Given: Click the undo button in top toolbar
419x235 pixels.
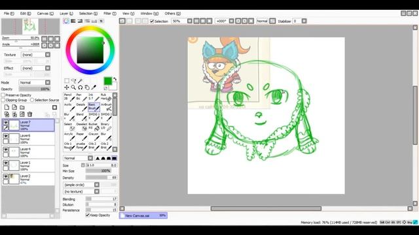Looking at the screenshot, I should tap(122, 21).
